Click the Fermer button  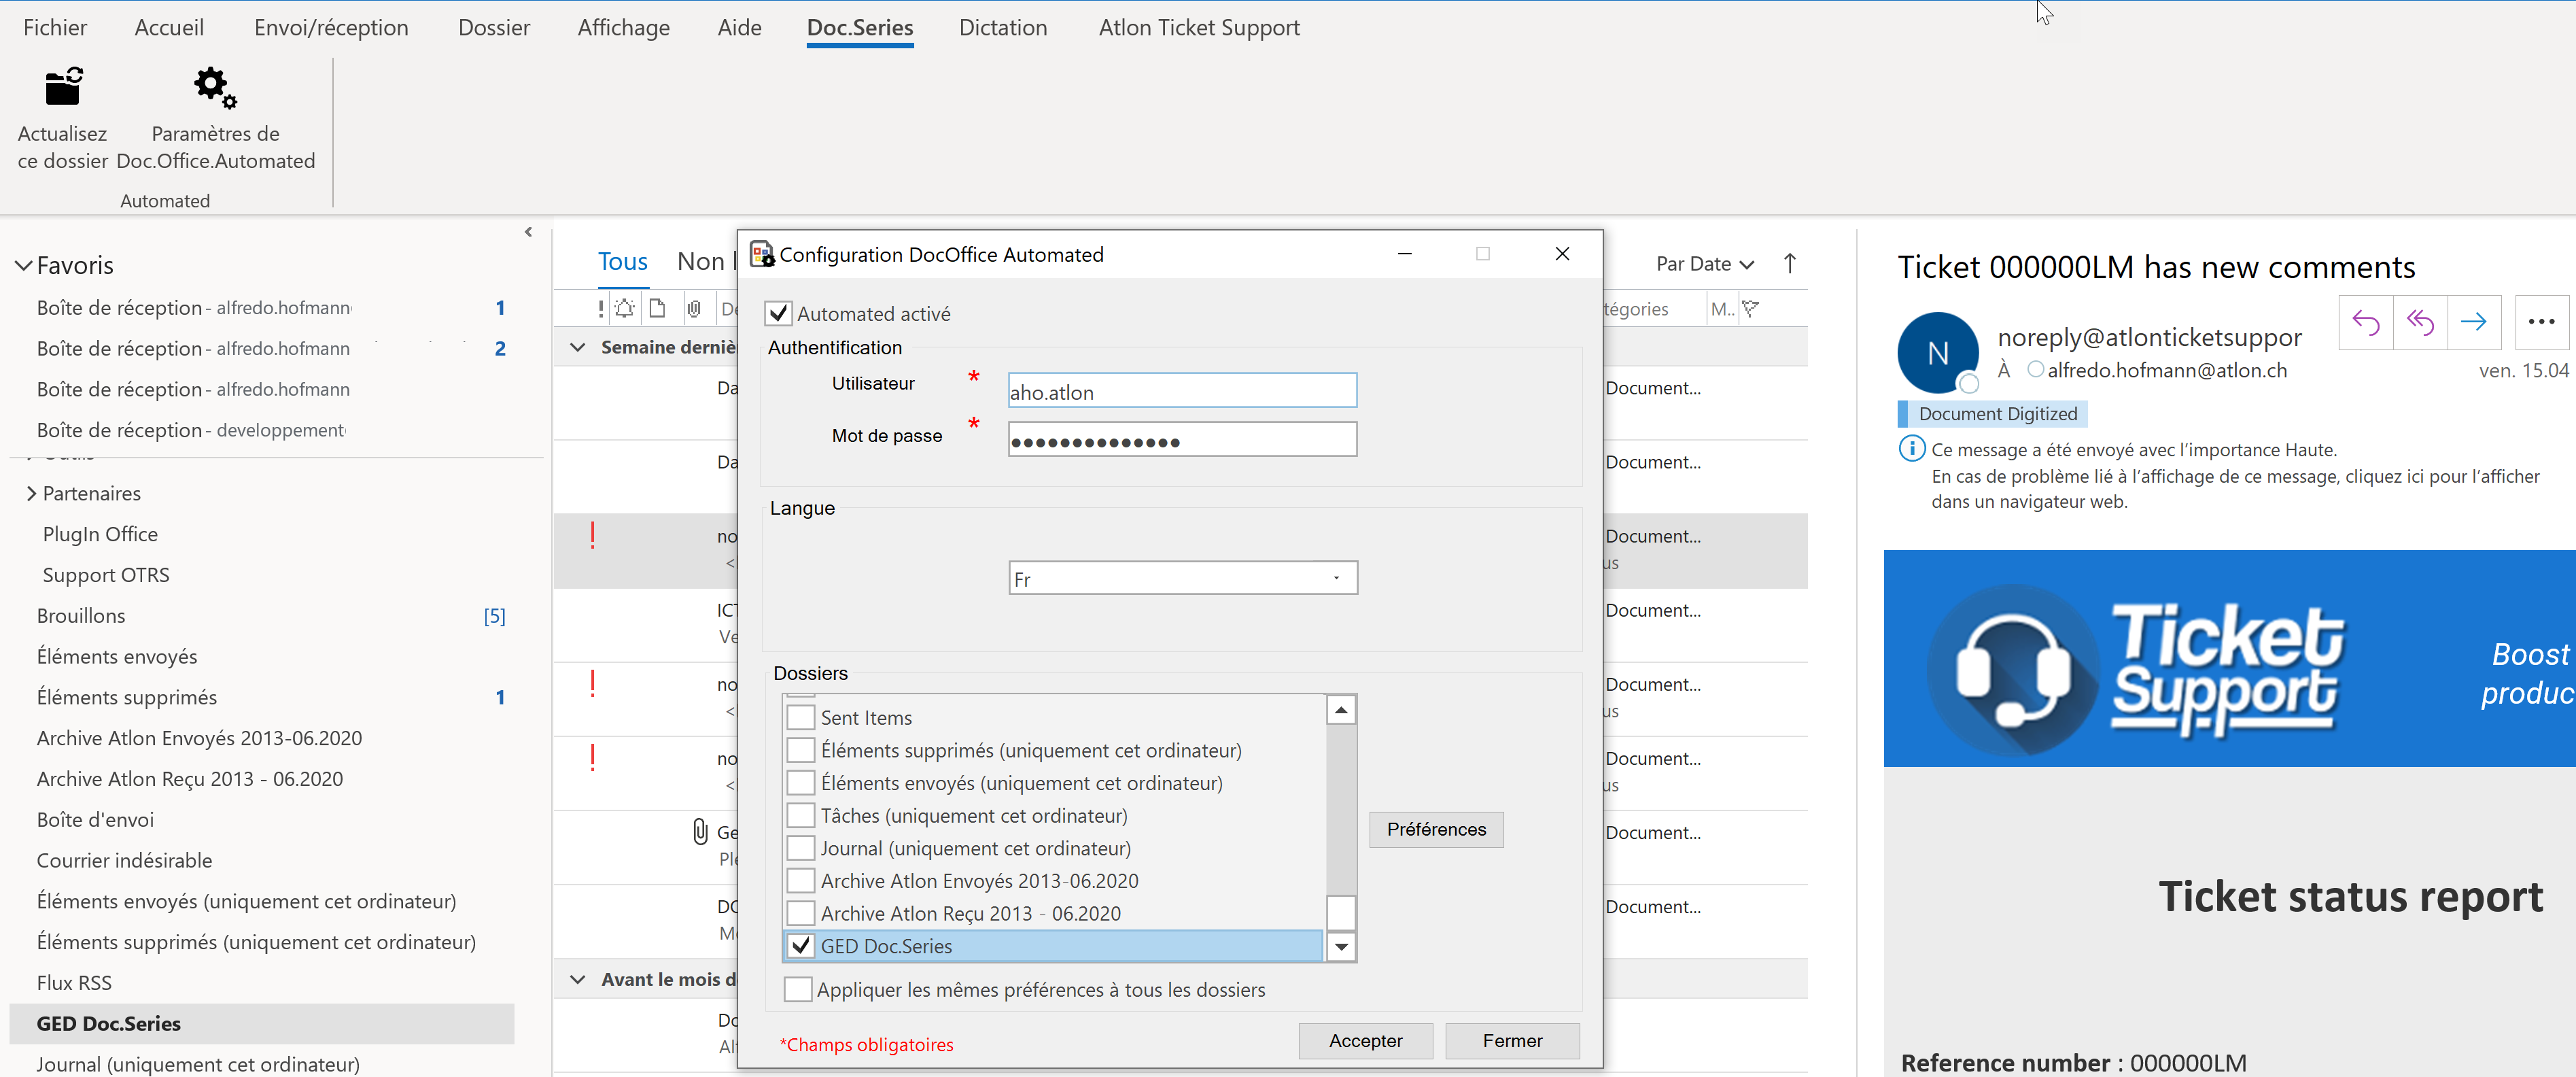pyautogui.click(x=1512, y=1041)
